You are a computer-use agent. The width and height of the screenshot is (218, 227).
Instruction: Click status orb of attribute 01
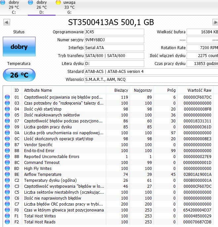[7, 97]
